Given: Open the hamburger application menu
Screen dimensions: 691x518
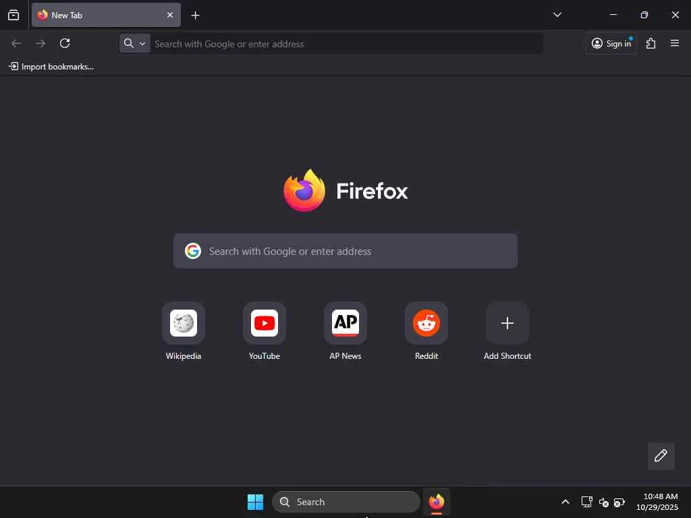Looking at the screenshot, I should [x=674, y=43].
